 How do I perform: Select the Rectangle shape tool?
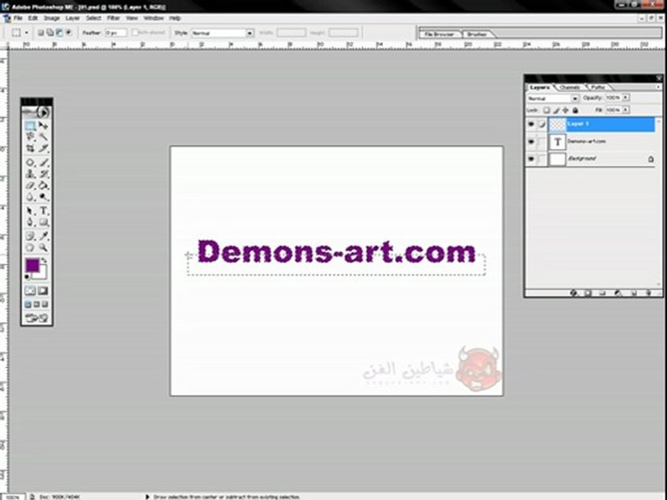[x=43, y=222]
